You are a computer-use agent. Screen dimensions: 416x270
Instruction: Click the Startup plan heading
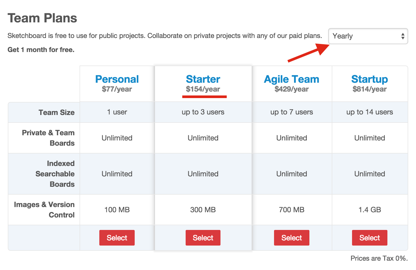pos(369,79)
